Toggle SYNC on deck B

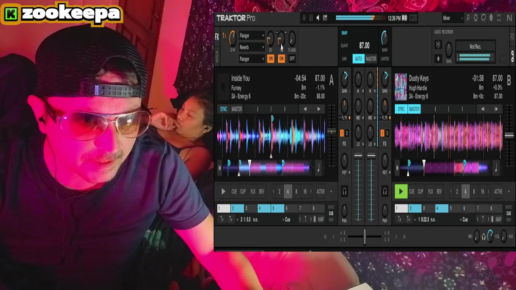click(401, 109)
